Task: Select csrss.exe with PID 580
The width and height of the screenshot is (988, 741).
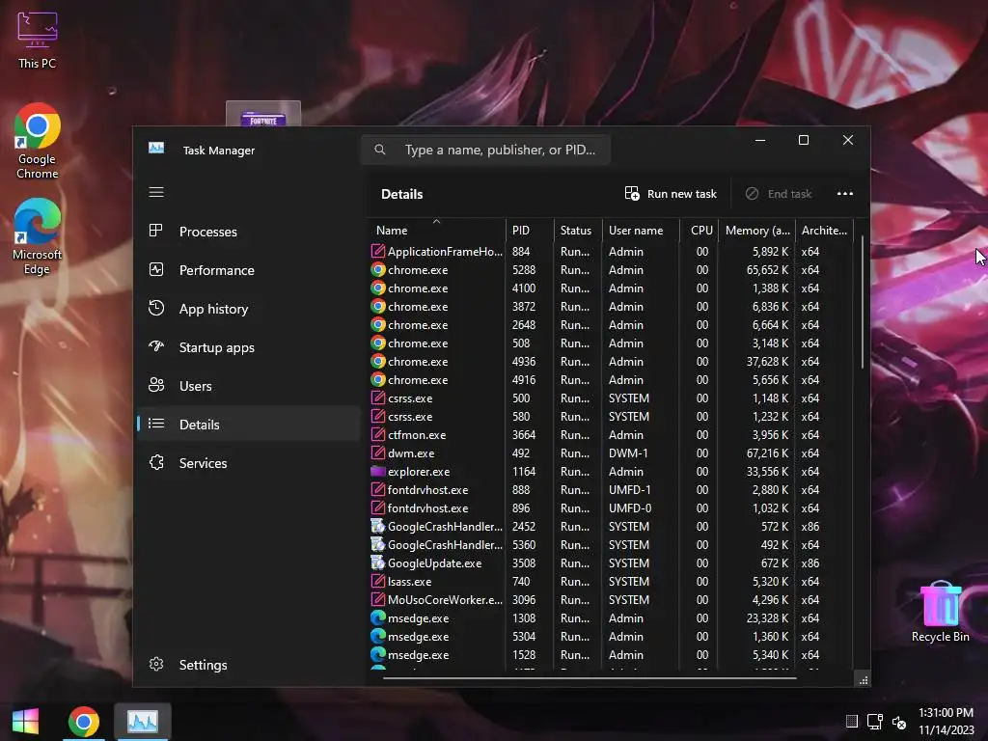Action: 611,417
